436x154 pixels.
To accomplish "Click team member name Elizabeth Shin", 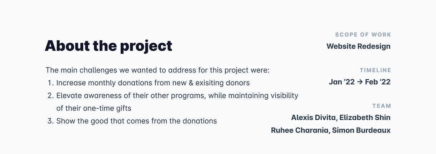I will tap(365, 118).
